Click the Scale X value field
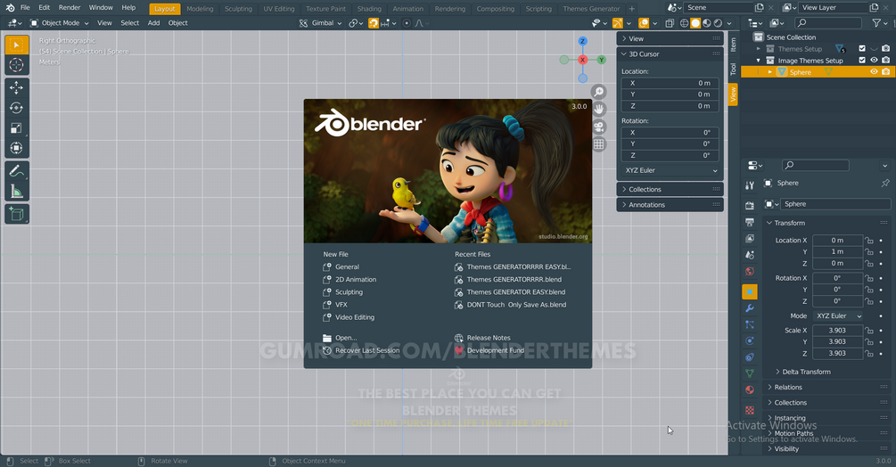 837,330
